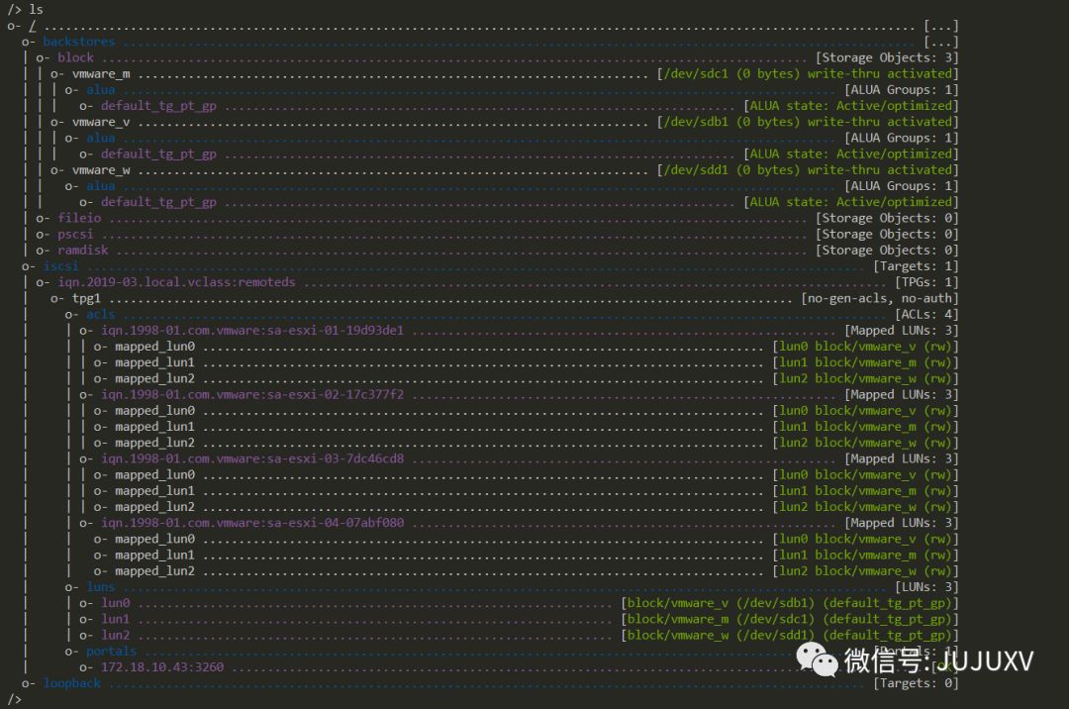Click 'block/vmware_v (/dev/sdb1) (default_tg_pt_gp)' text
1069x709 pixels.
[790, 603]
